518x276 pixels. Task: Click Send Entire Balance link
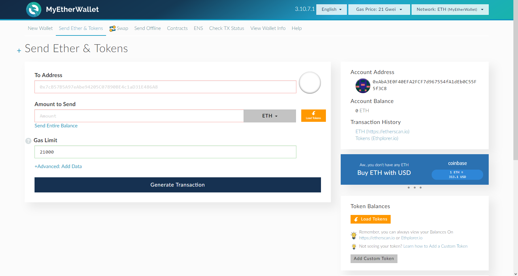click(56, 126)
